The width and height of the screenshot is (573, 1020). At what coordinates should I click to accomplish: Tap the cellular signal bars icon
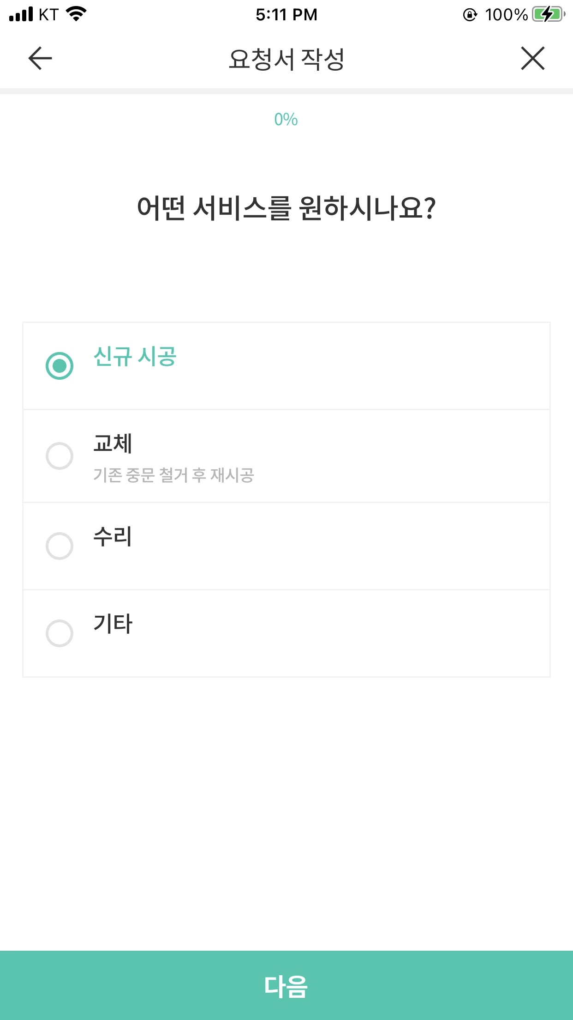coord(21,14)
